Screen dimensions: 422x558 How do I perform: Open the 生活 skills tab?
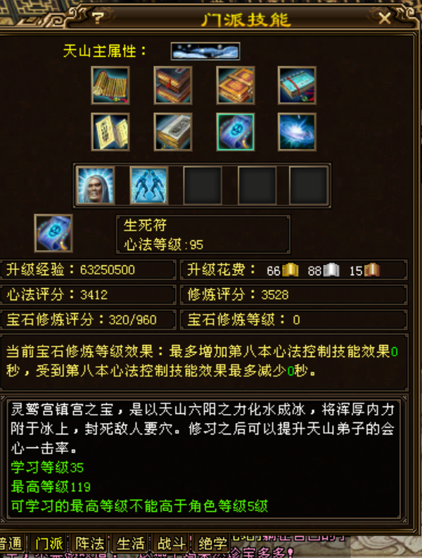click(x=130, y=543)
